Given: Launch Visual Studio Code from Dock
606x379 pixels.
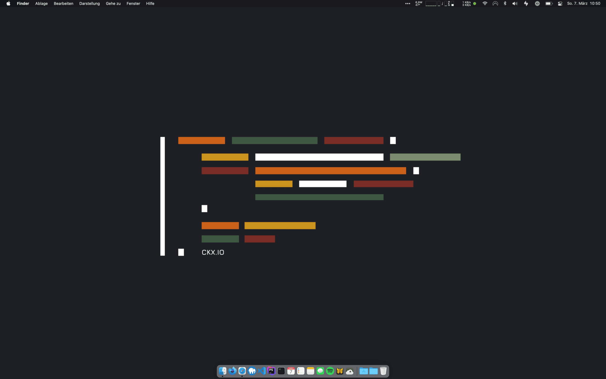Looking at the screenshot, I should coord(262,371).
